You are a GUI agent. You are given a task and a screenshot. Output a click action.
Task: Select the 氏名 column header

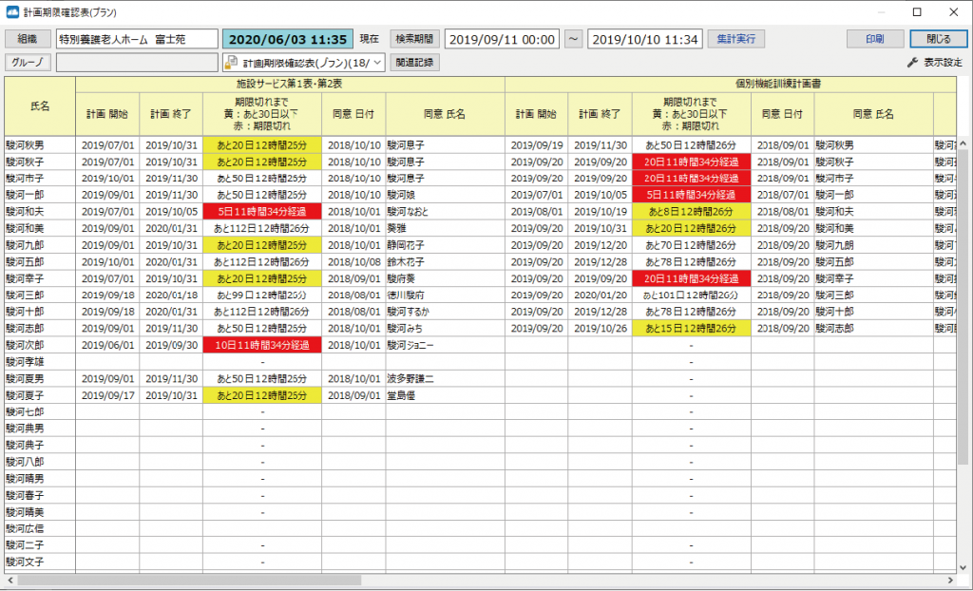[40, 106]
